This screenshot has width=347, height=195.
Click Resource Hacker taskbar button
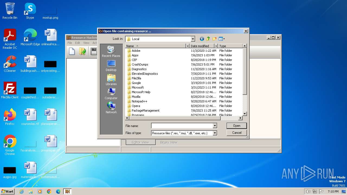tap(68, 191)
